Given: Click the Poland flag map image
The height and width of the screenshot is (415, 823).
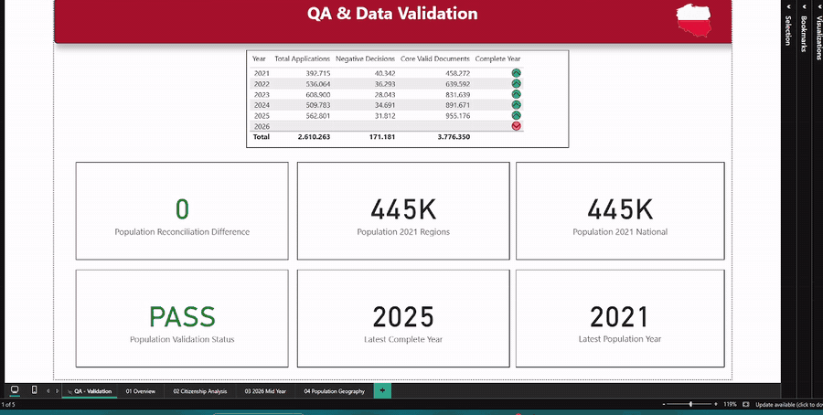Looking at the screenshot, I should click(694, 20).
